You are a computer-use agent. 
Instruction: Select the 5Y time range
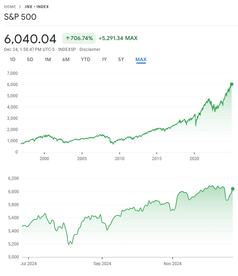coord(121,59)
